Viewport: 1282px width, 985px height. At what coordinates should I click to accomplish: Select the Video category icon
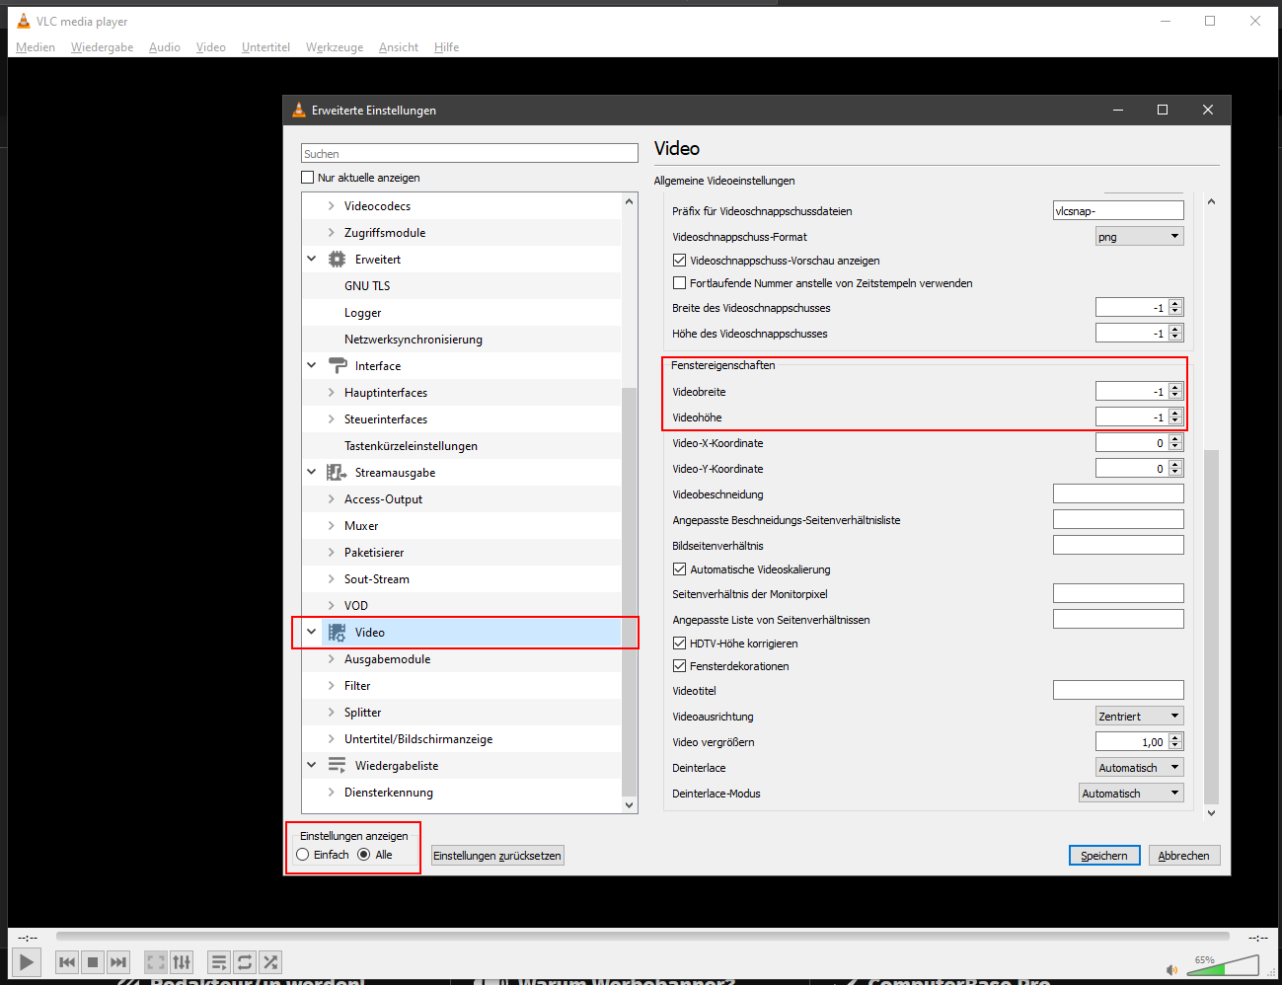337,633
